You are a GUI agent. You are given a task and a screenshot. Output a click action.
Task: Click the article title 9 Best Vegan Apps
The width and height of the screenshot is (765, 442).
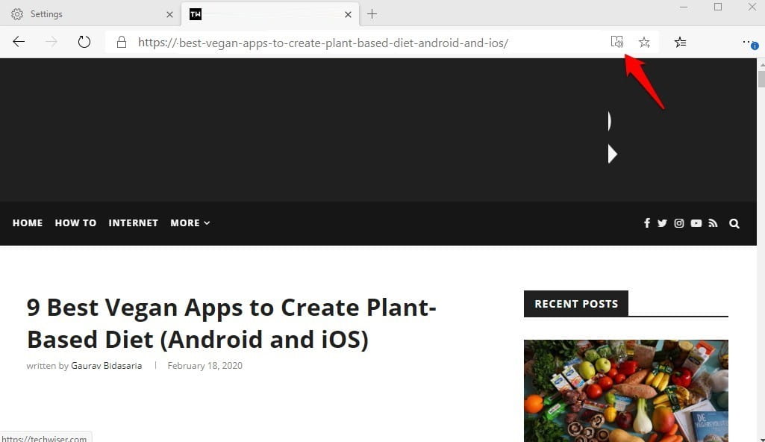[x=231, y=323]
